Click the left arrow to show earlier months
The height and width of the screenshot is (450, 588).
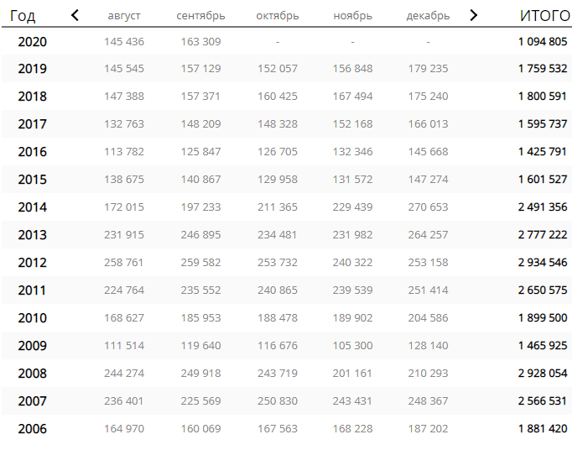click(75, 15)
